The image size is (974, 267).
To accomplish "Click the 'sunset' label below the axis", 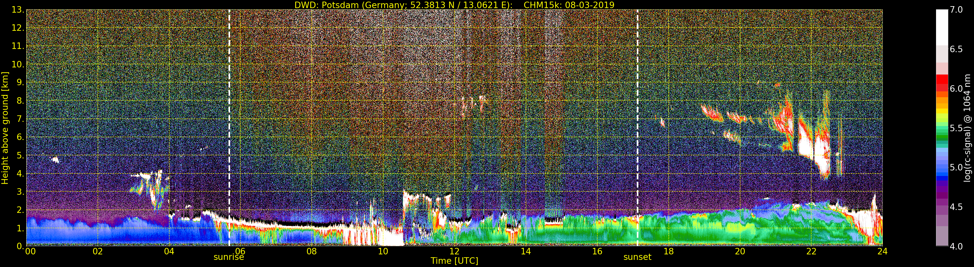I will click(x=637, y=257).
